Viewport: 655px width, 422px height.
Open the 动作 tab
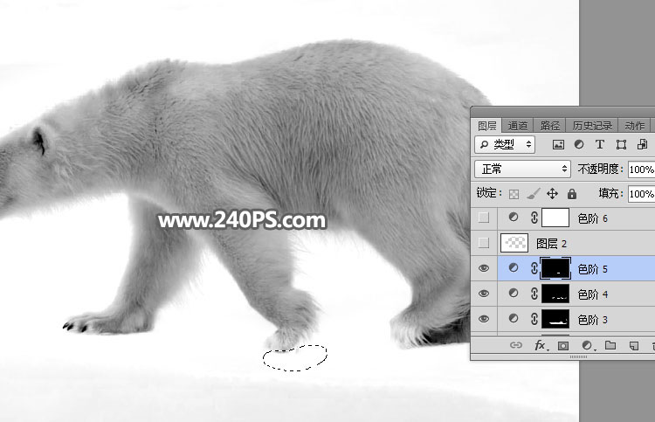(635, 126)
